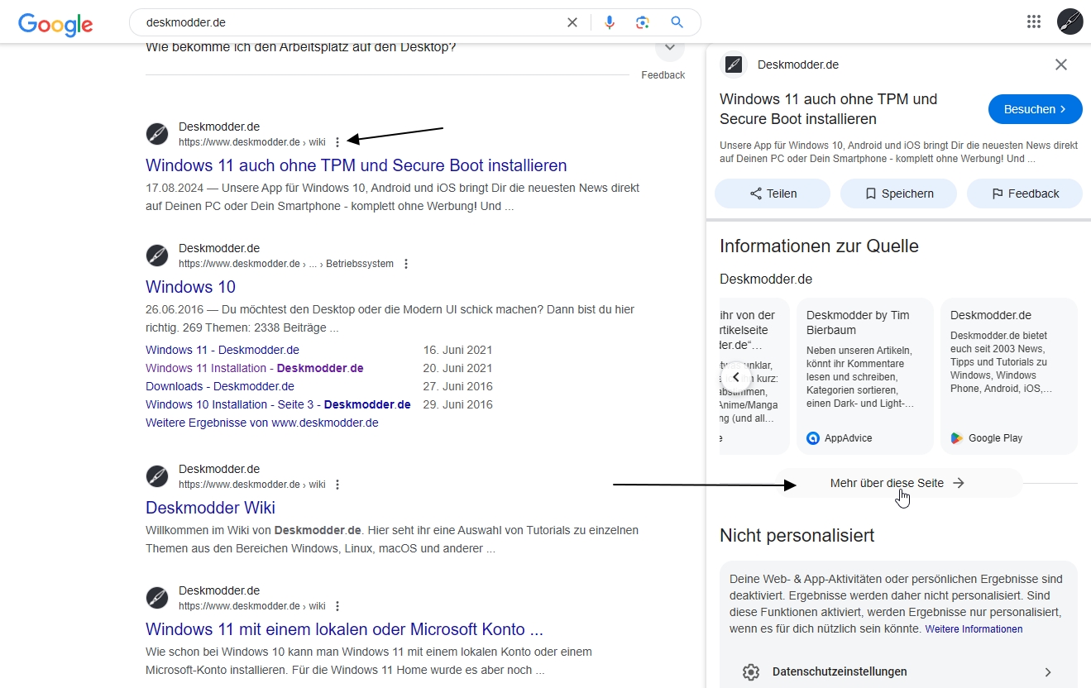Open the Google apps grid
The width and height of the screenshot is (1091, 688).
(1034, 21)
